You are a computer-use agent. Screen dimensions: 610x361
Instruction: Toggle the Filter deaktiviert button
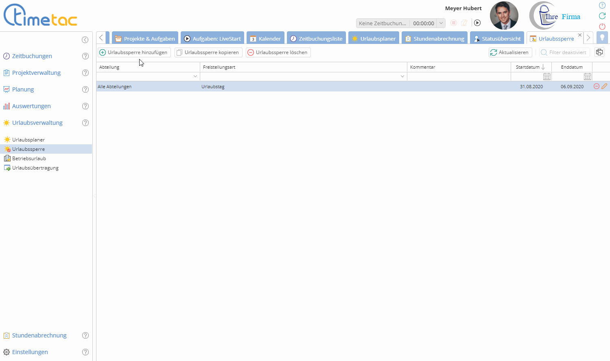coord(564,52)
